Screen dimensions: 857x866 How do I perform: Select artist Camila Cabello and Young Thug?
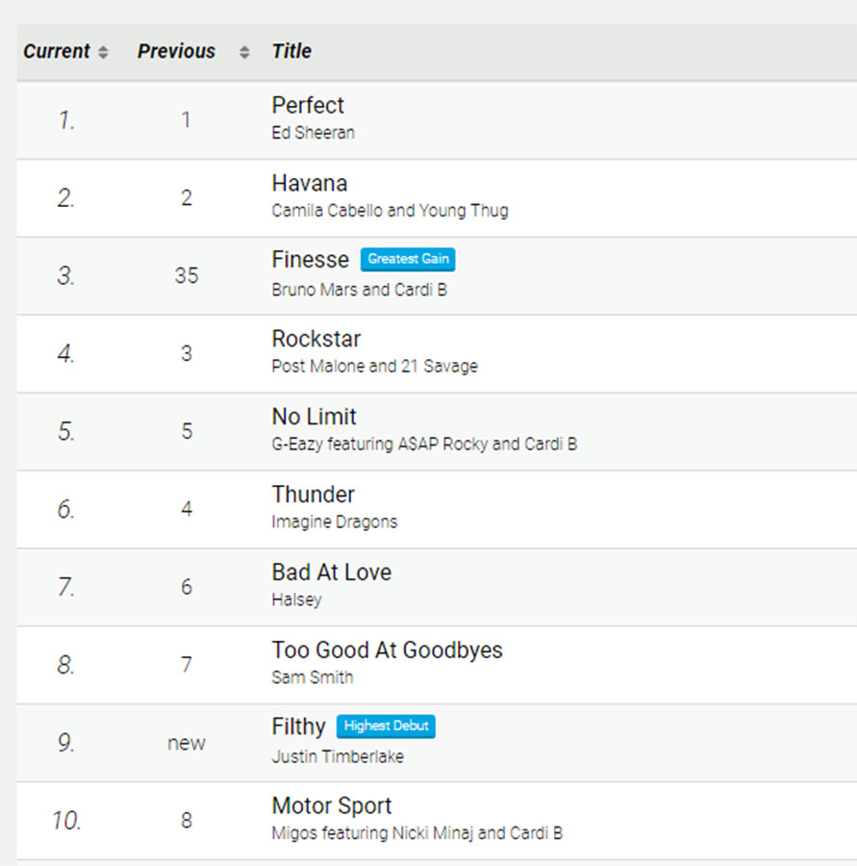[x=390, y=211]
